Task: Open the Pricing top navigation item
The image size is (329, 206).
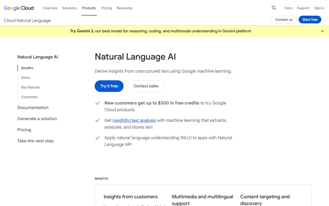Action: point(106,8)
